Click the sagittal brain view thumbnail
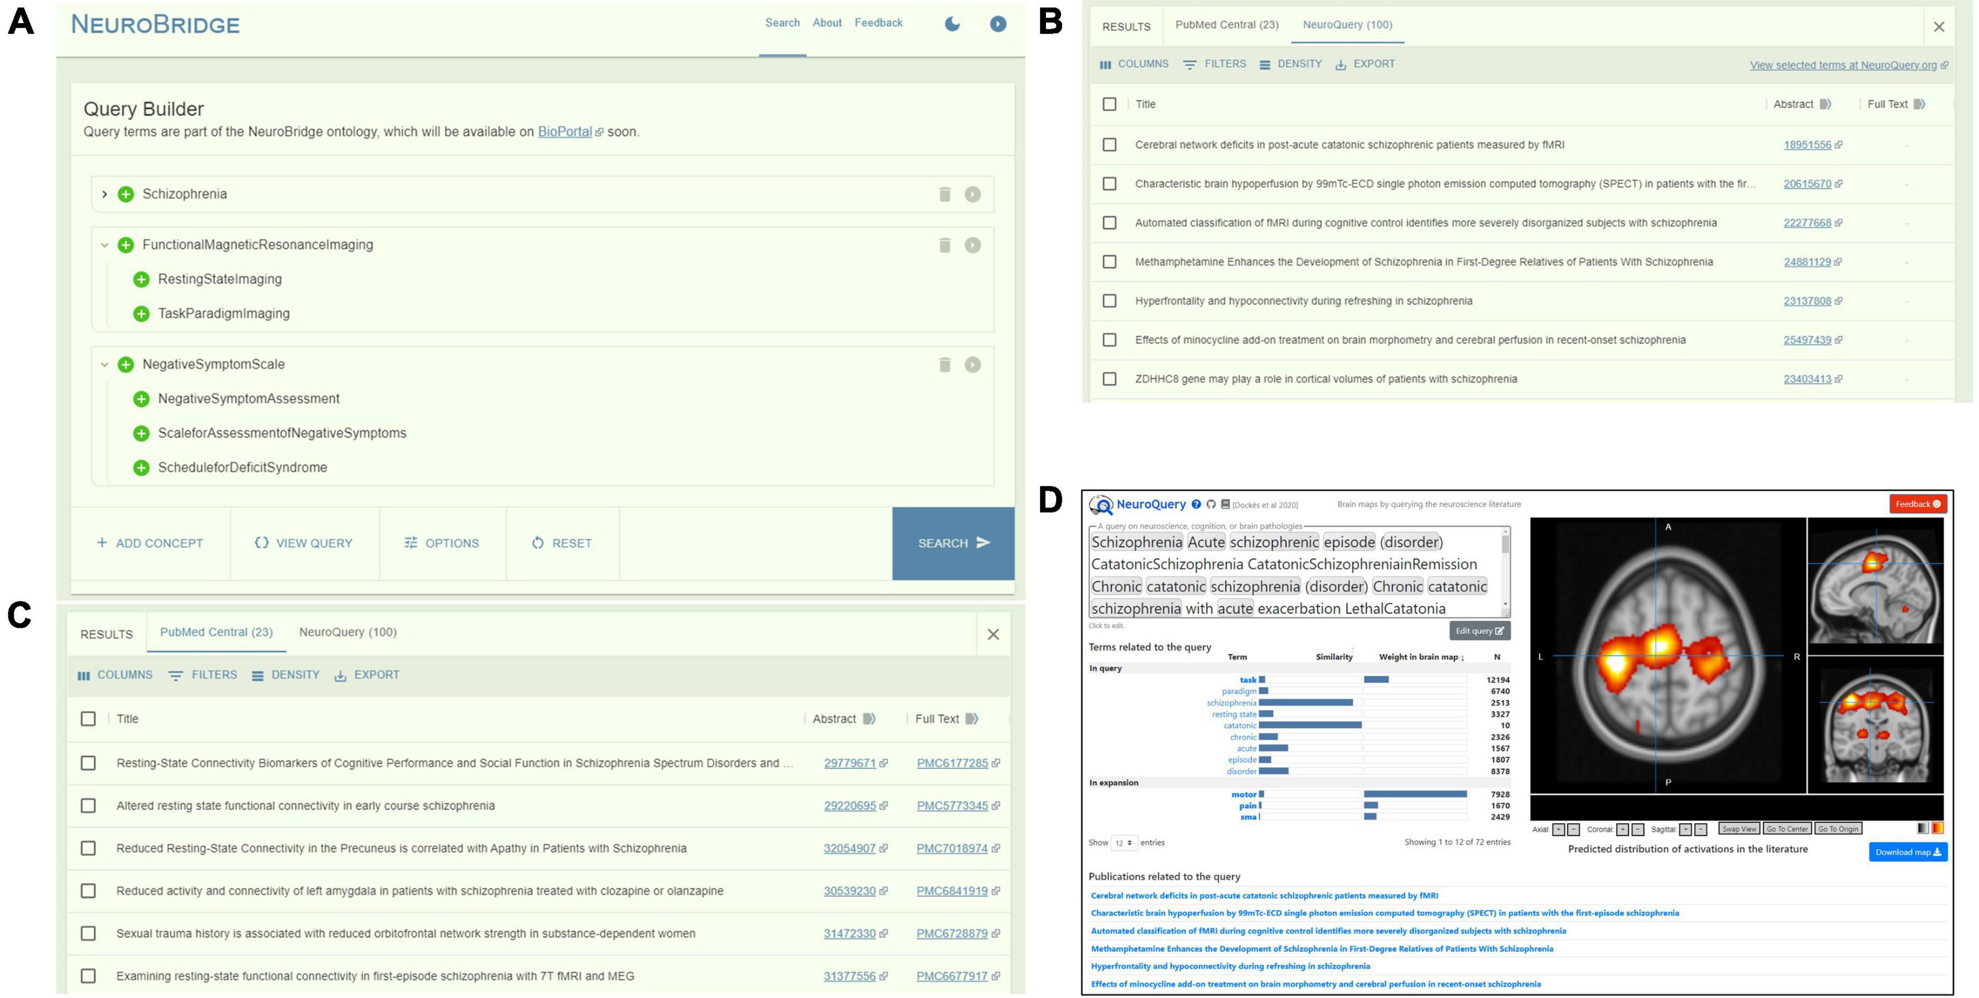 (1874, 586)
